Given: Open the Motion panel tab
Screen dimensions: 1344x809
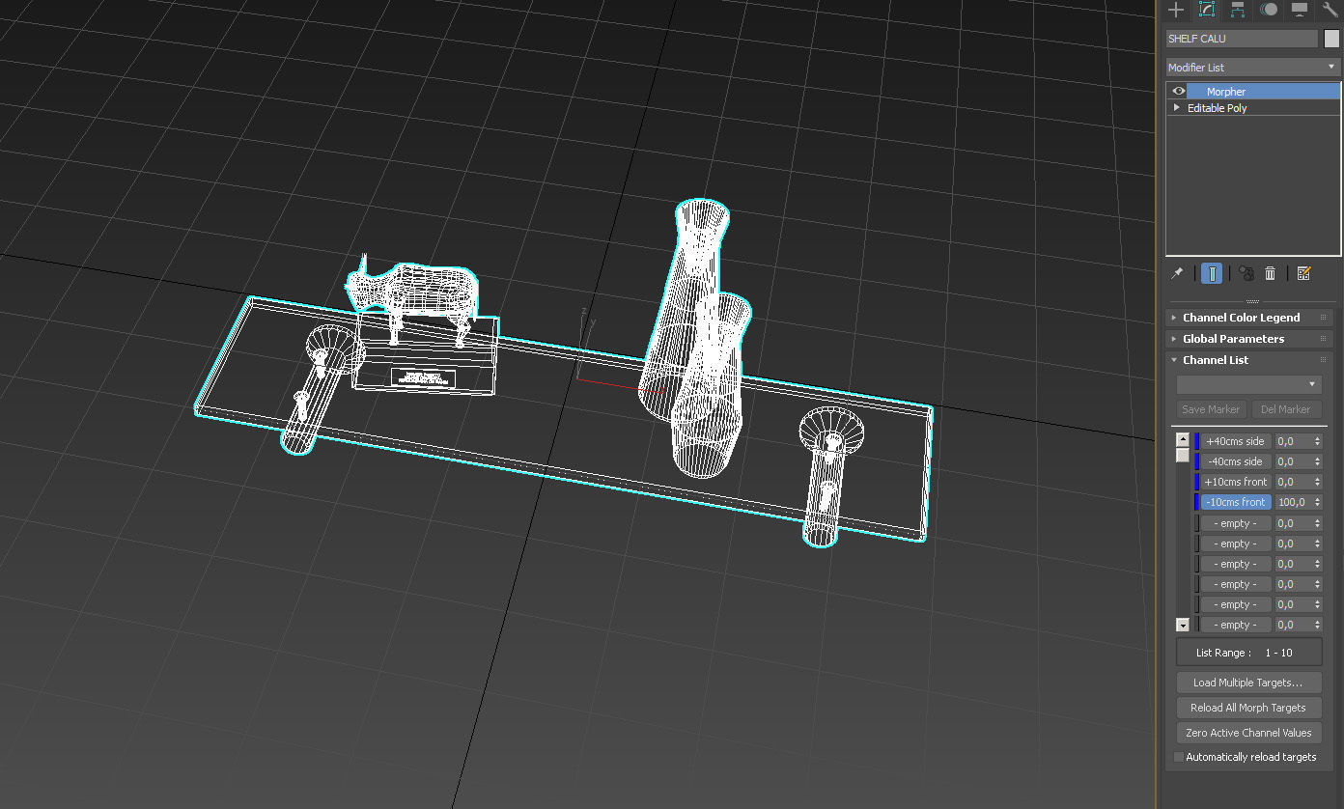Looking at the screenshot, I should click(1269, 10).
